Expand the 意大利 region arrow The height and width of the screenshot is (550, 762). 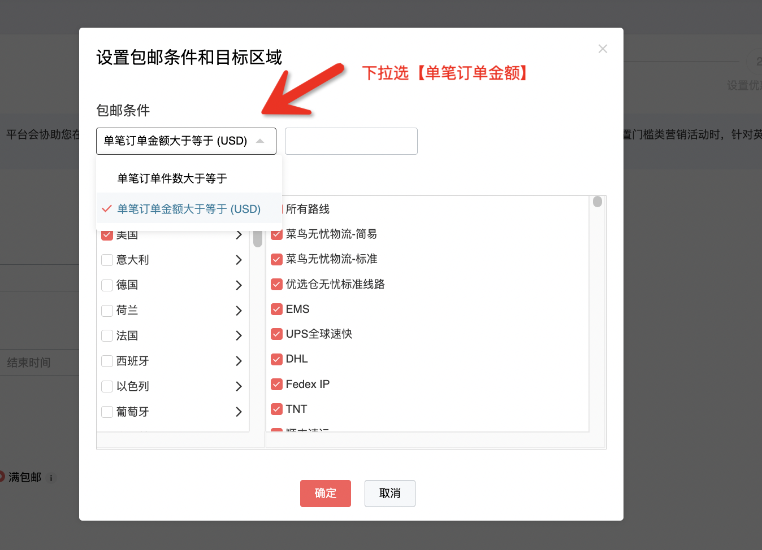pos(239,260)
